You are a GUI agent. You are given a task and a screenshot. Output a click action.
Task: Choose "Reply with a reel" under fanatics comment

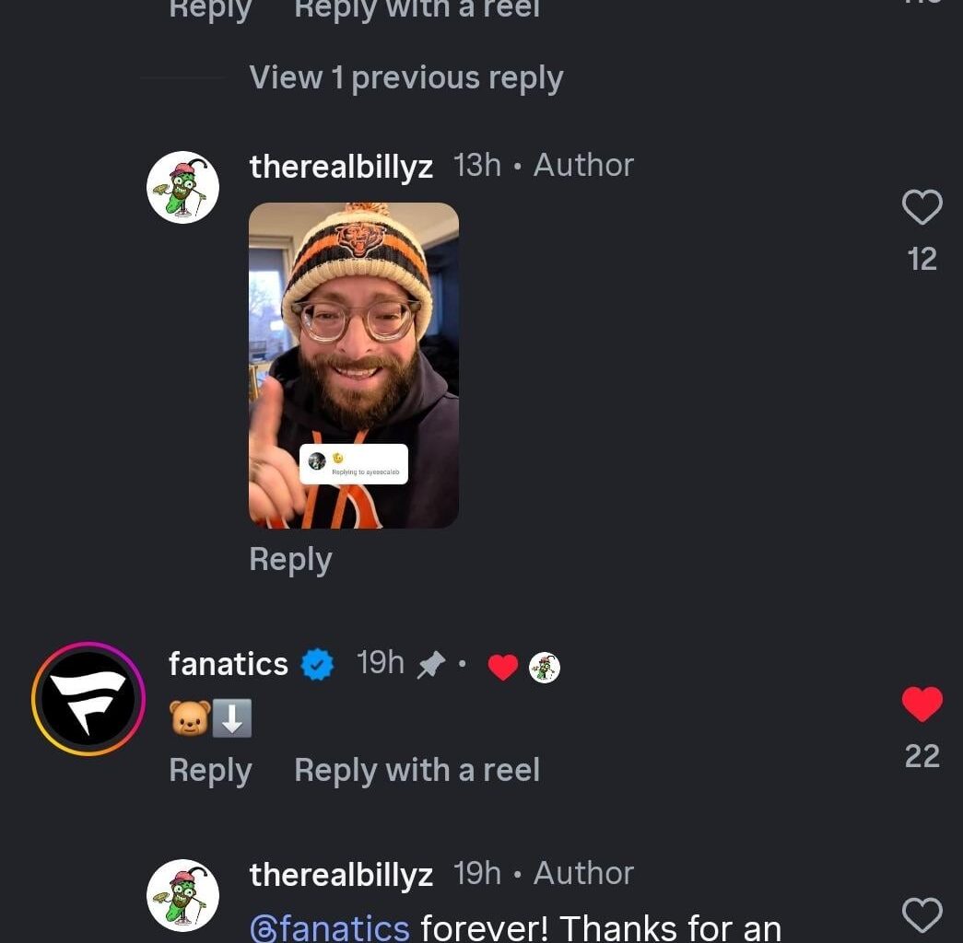(417, 771)
